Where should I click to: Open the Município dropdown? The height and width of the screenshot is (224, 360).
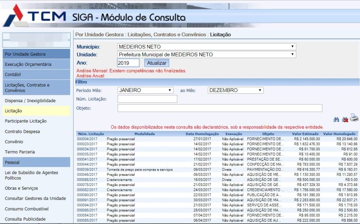(206, 47)
